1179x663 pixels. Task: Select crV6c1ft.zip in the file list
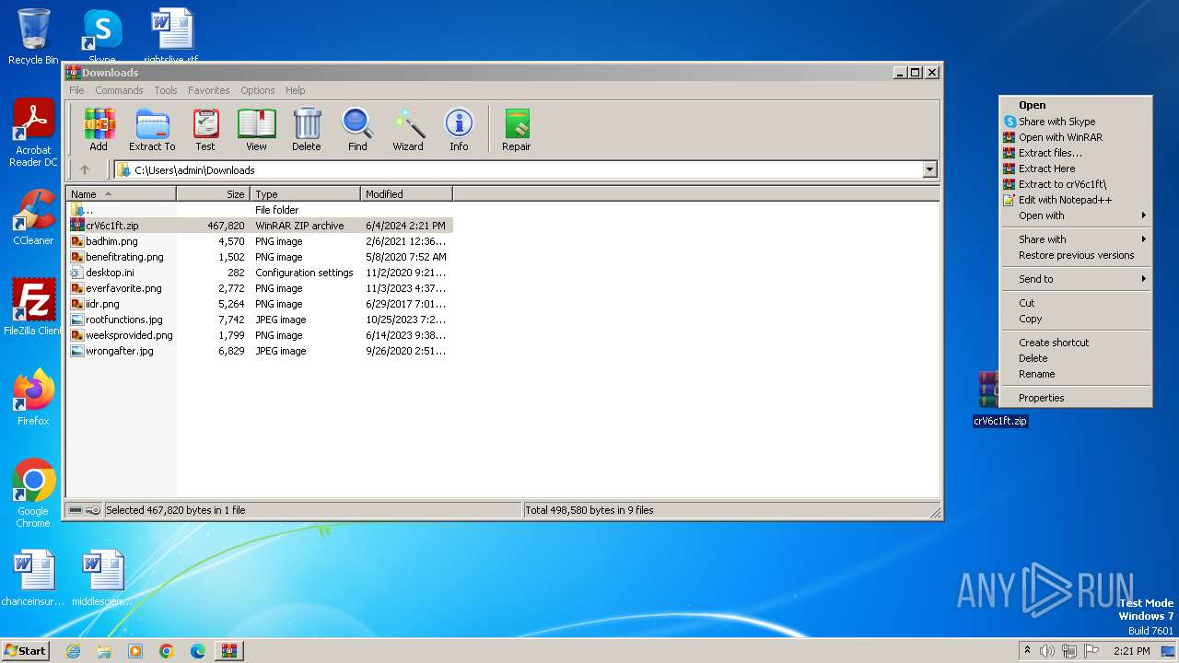(259, 226)
